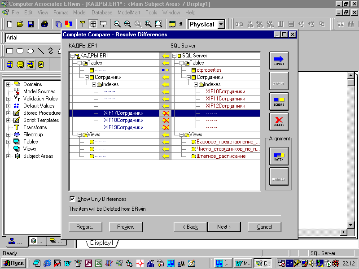Click the color palette toolbar icon
This screenshot has height=269, width=359.
tap(69, 24)
